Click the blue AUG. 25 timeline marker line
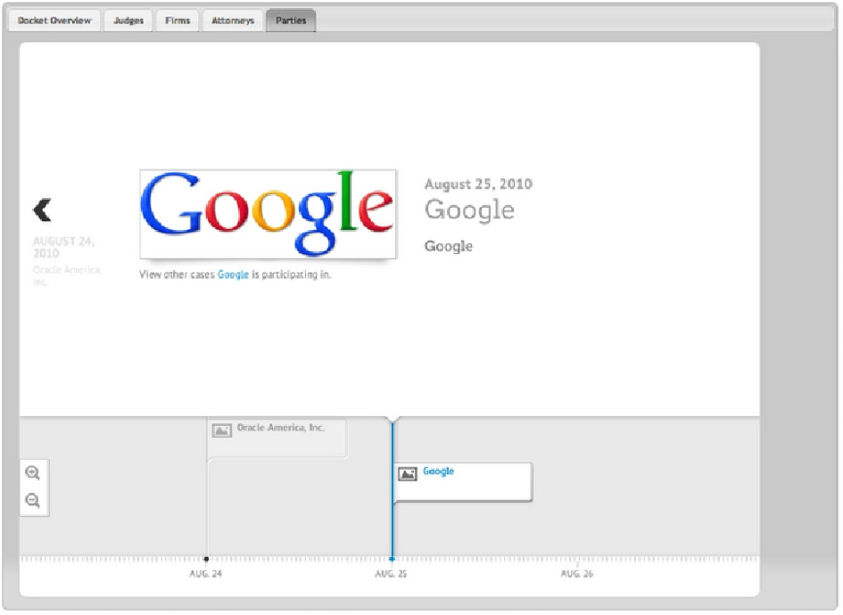Viewport: 843px width, 615px height. [x=393, y=491]
